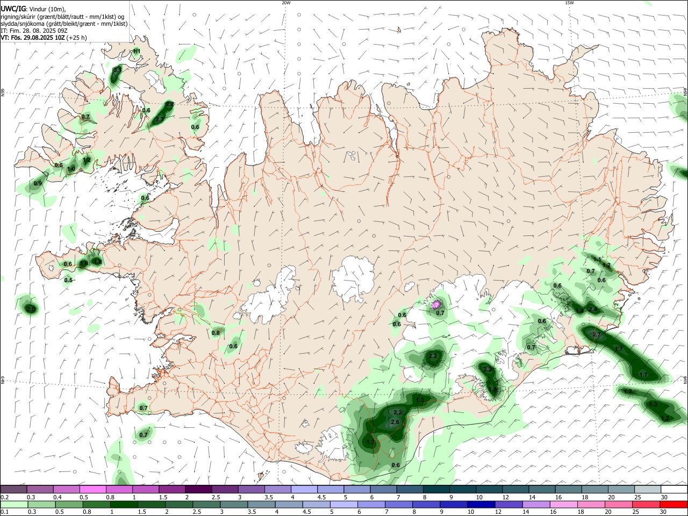Click the '2.4' precipitation value on the map
688x516 pixels.
click(593, 310)
